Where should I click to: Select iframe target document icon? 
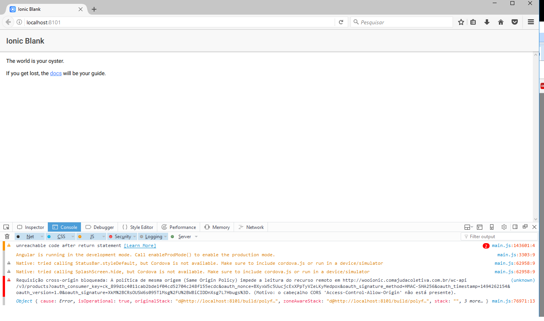coord(469,227)
